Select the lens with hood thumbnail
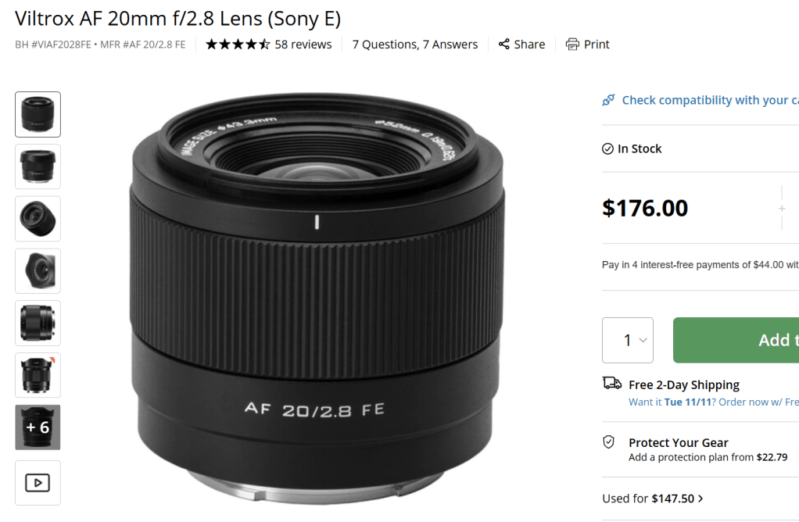This screenshot has width=799, height=522. (38, 271)
